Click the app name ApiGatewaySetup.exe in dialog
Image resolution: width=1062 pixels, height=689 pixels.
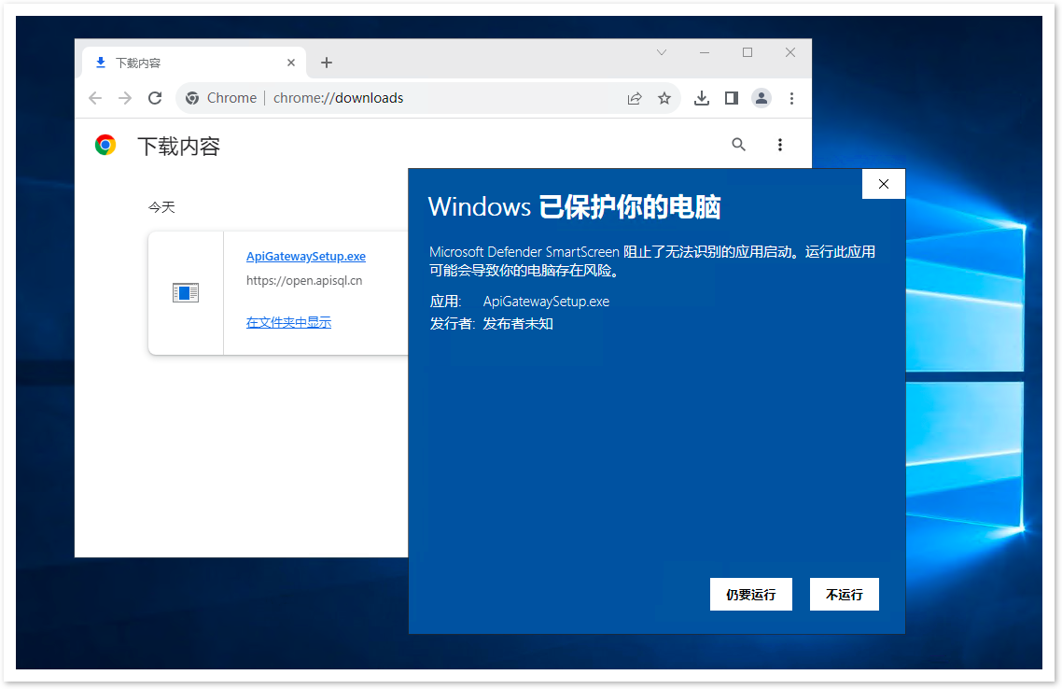546,302
